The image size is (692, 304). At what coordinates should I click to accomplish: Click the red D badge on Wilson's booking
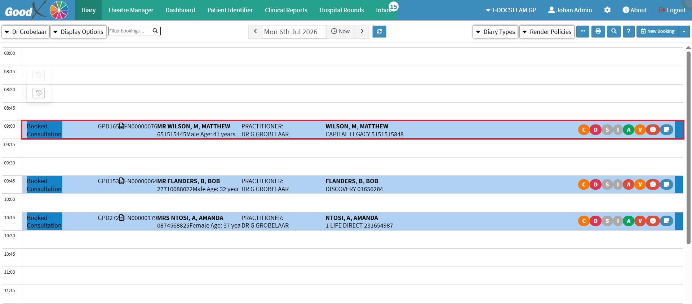tap(595, 130)
